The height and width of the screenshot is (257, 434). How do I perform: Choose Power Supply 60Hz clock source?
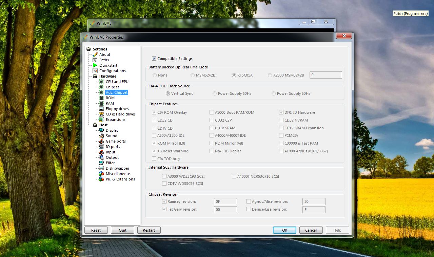(274, 93)
